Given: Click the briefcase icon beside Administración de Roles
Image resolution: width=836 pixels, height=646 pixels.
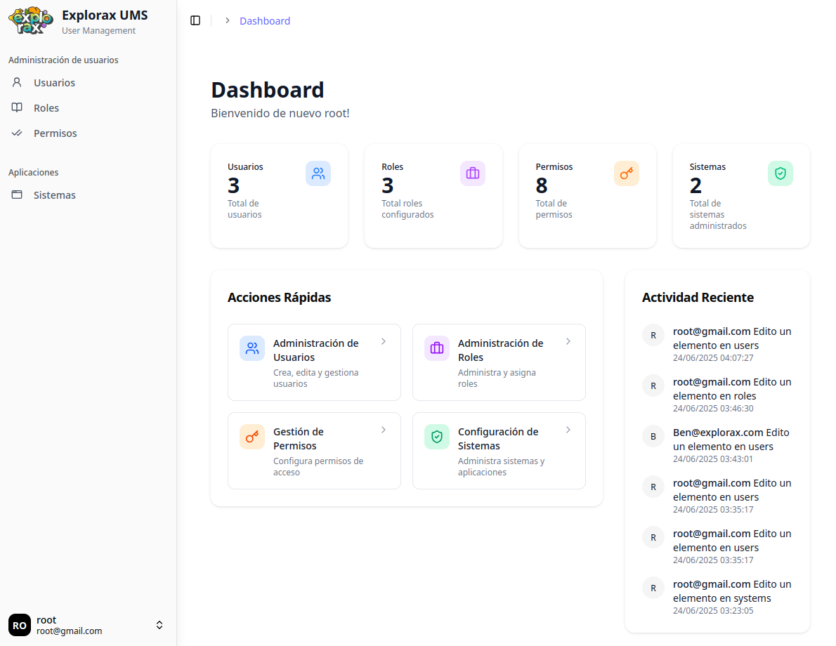Looking at the screenshot, I should point(437,348).
